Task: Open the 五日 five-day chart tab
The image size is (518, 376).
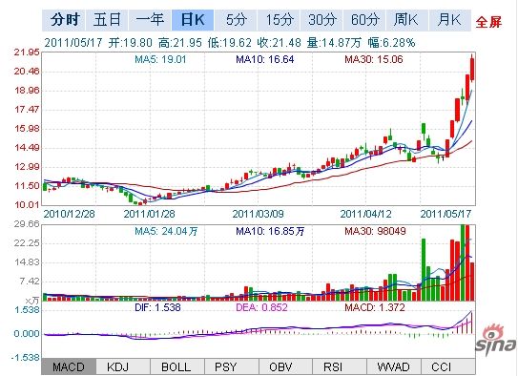Action: coord(107,20)
